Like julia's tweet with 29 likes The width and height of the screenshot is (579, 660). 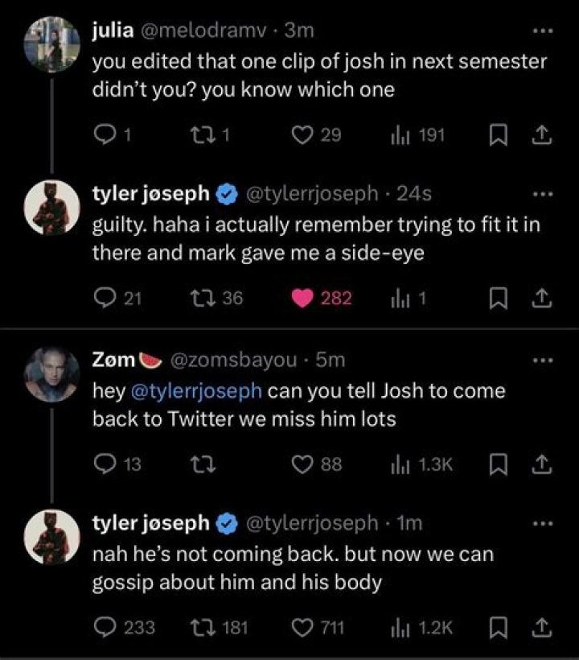(x=302, y=137)
